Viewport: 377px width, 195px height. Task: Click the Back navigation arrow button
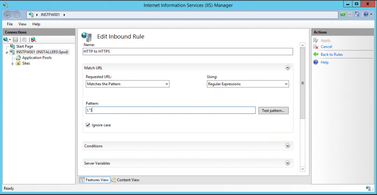pos(7,15)
